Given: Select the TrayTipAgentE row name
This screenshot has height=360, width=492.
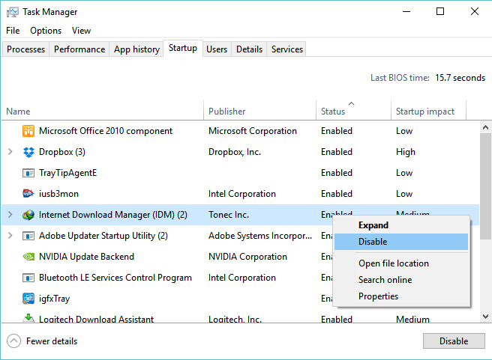Looking at the screenshot, I should click(67, 173).
